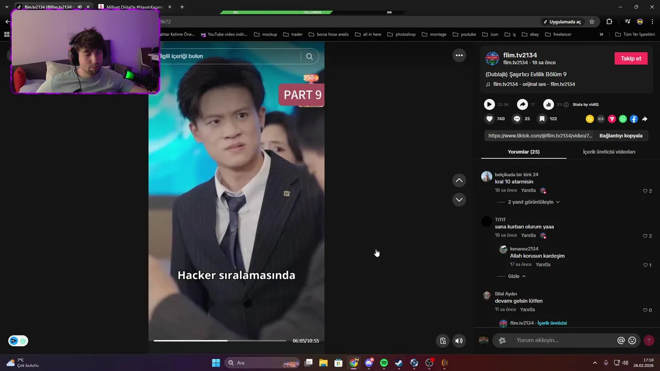Collapse replies with 'Gizle'

(517, 276)
